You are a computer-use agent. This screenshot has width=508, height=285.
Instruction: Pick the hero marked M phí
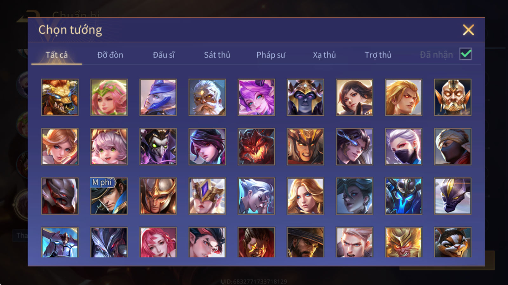pos(109,196)
